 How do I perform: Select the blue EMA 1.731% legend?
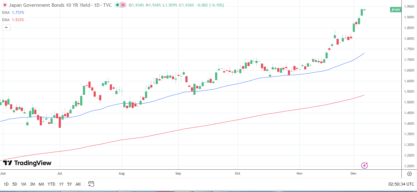(13, 13)
